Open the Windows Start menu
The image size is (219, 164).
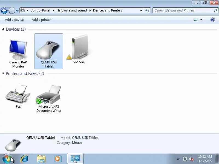7,159
